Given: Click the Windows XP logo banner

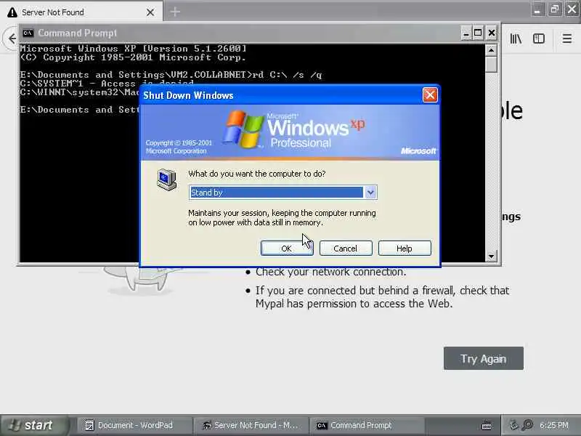Looking at the screenshot, I should coord(290,132).
